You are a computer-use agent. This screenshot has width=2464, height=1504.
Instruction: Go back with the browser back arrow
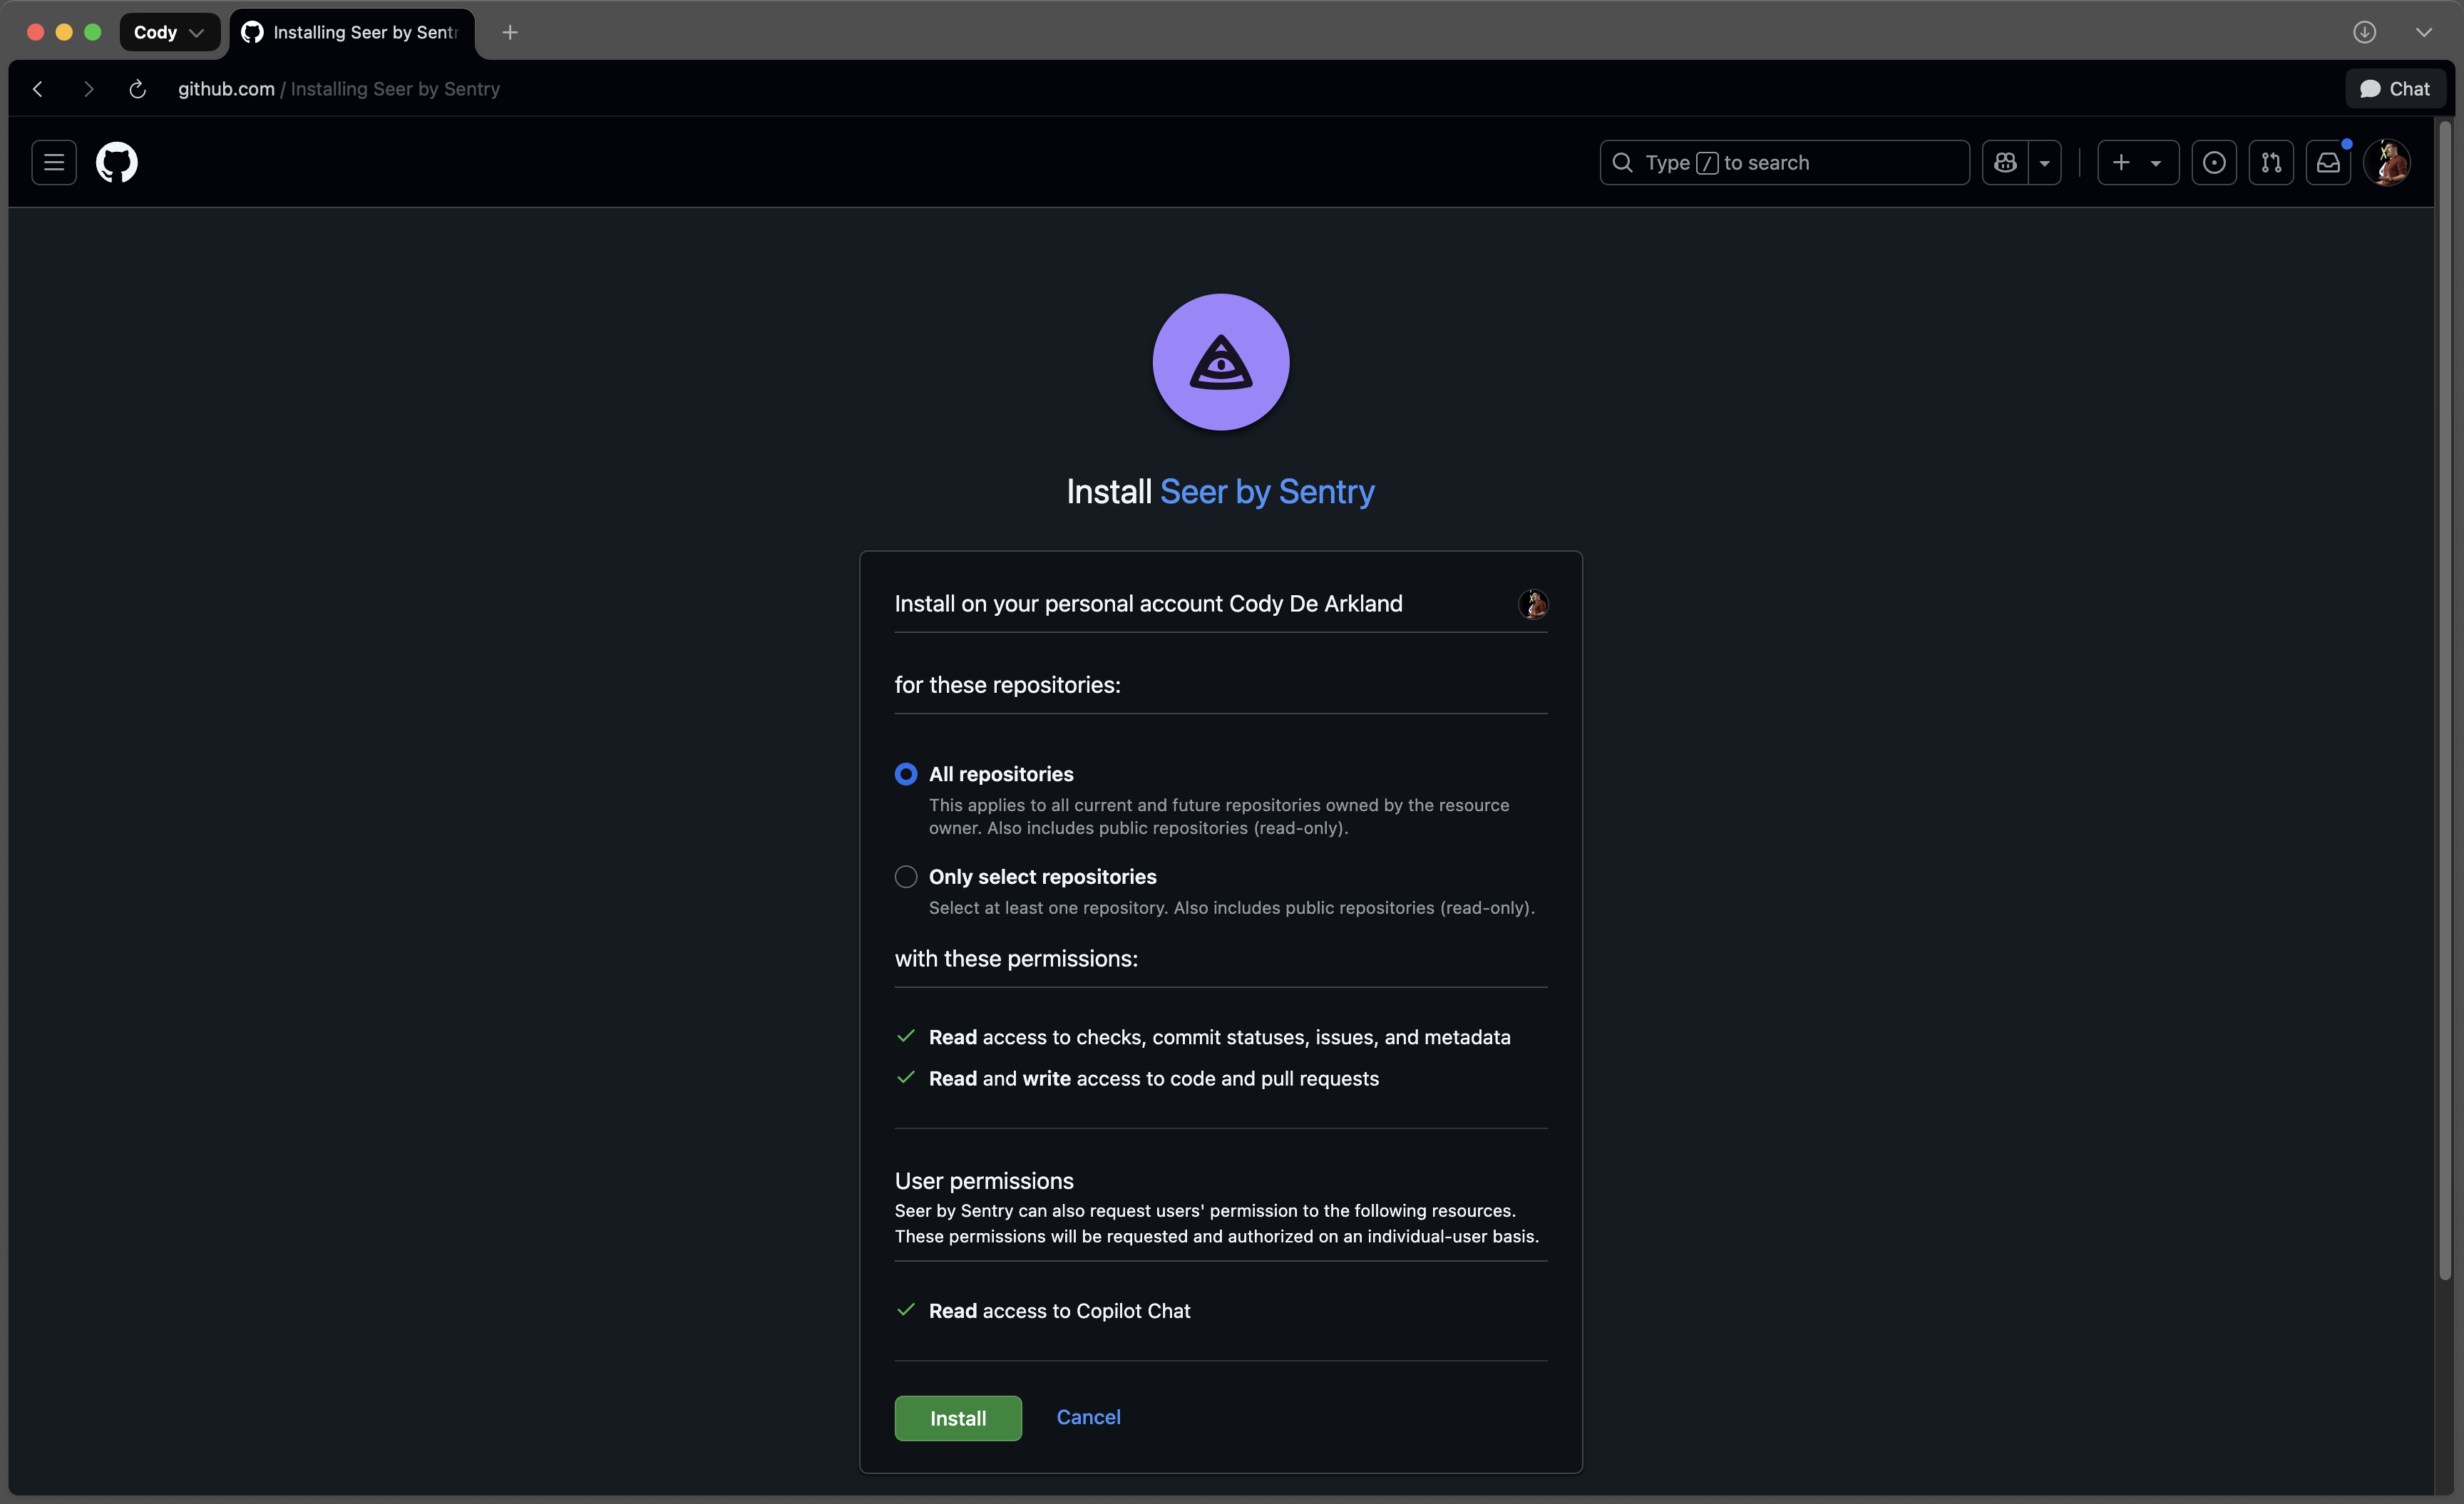38,89
